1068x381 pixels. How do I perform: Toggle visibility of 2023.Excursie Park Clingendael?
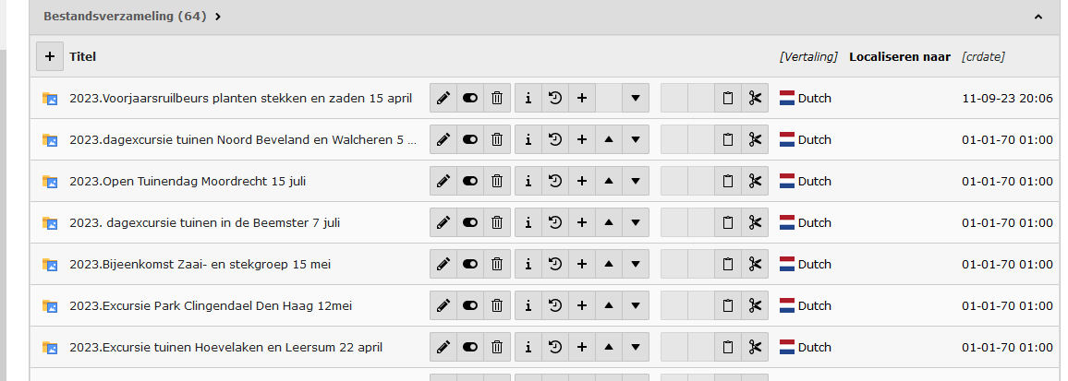[x=470, y=305]
